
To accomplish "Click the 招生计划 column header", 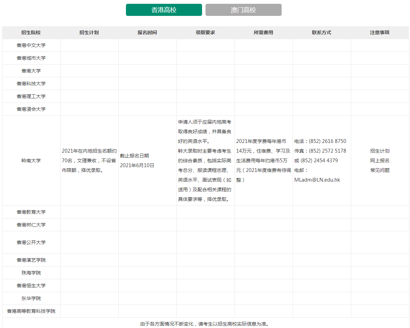I will [89, 32].
